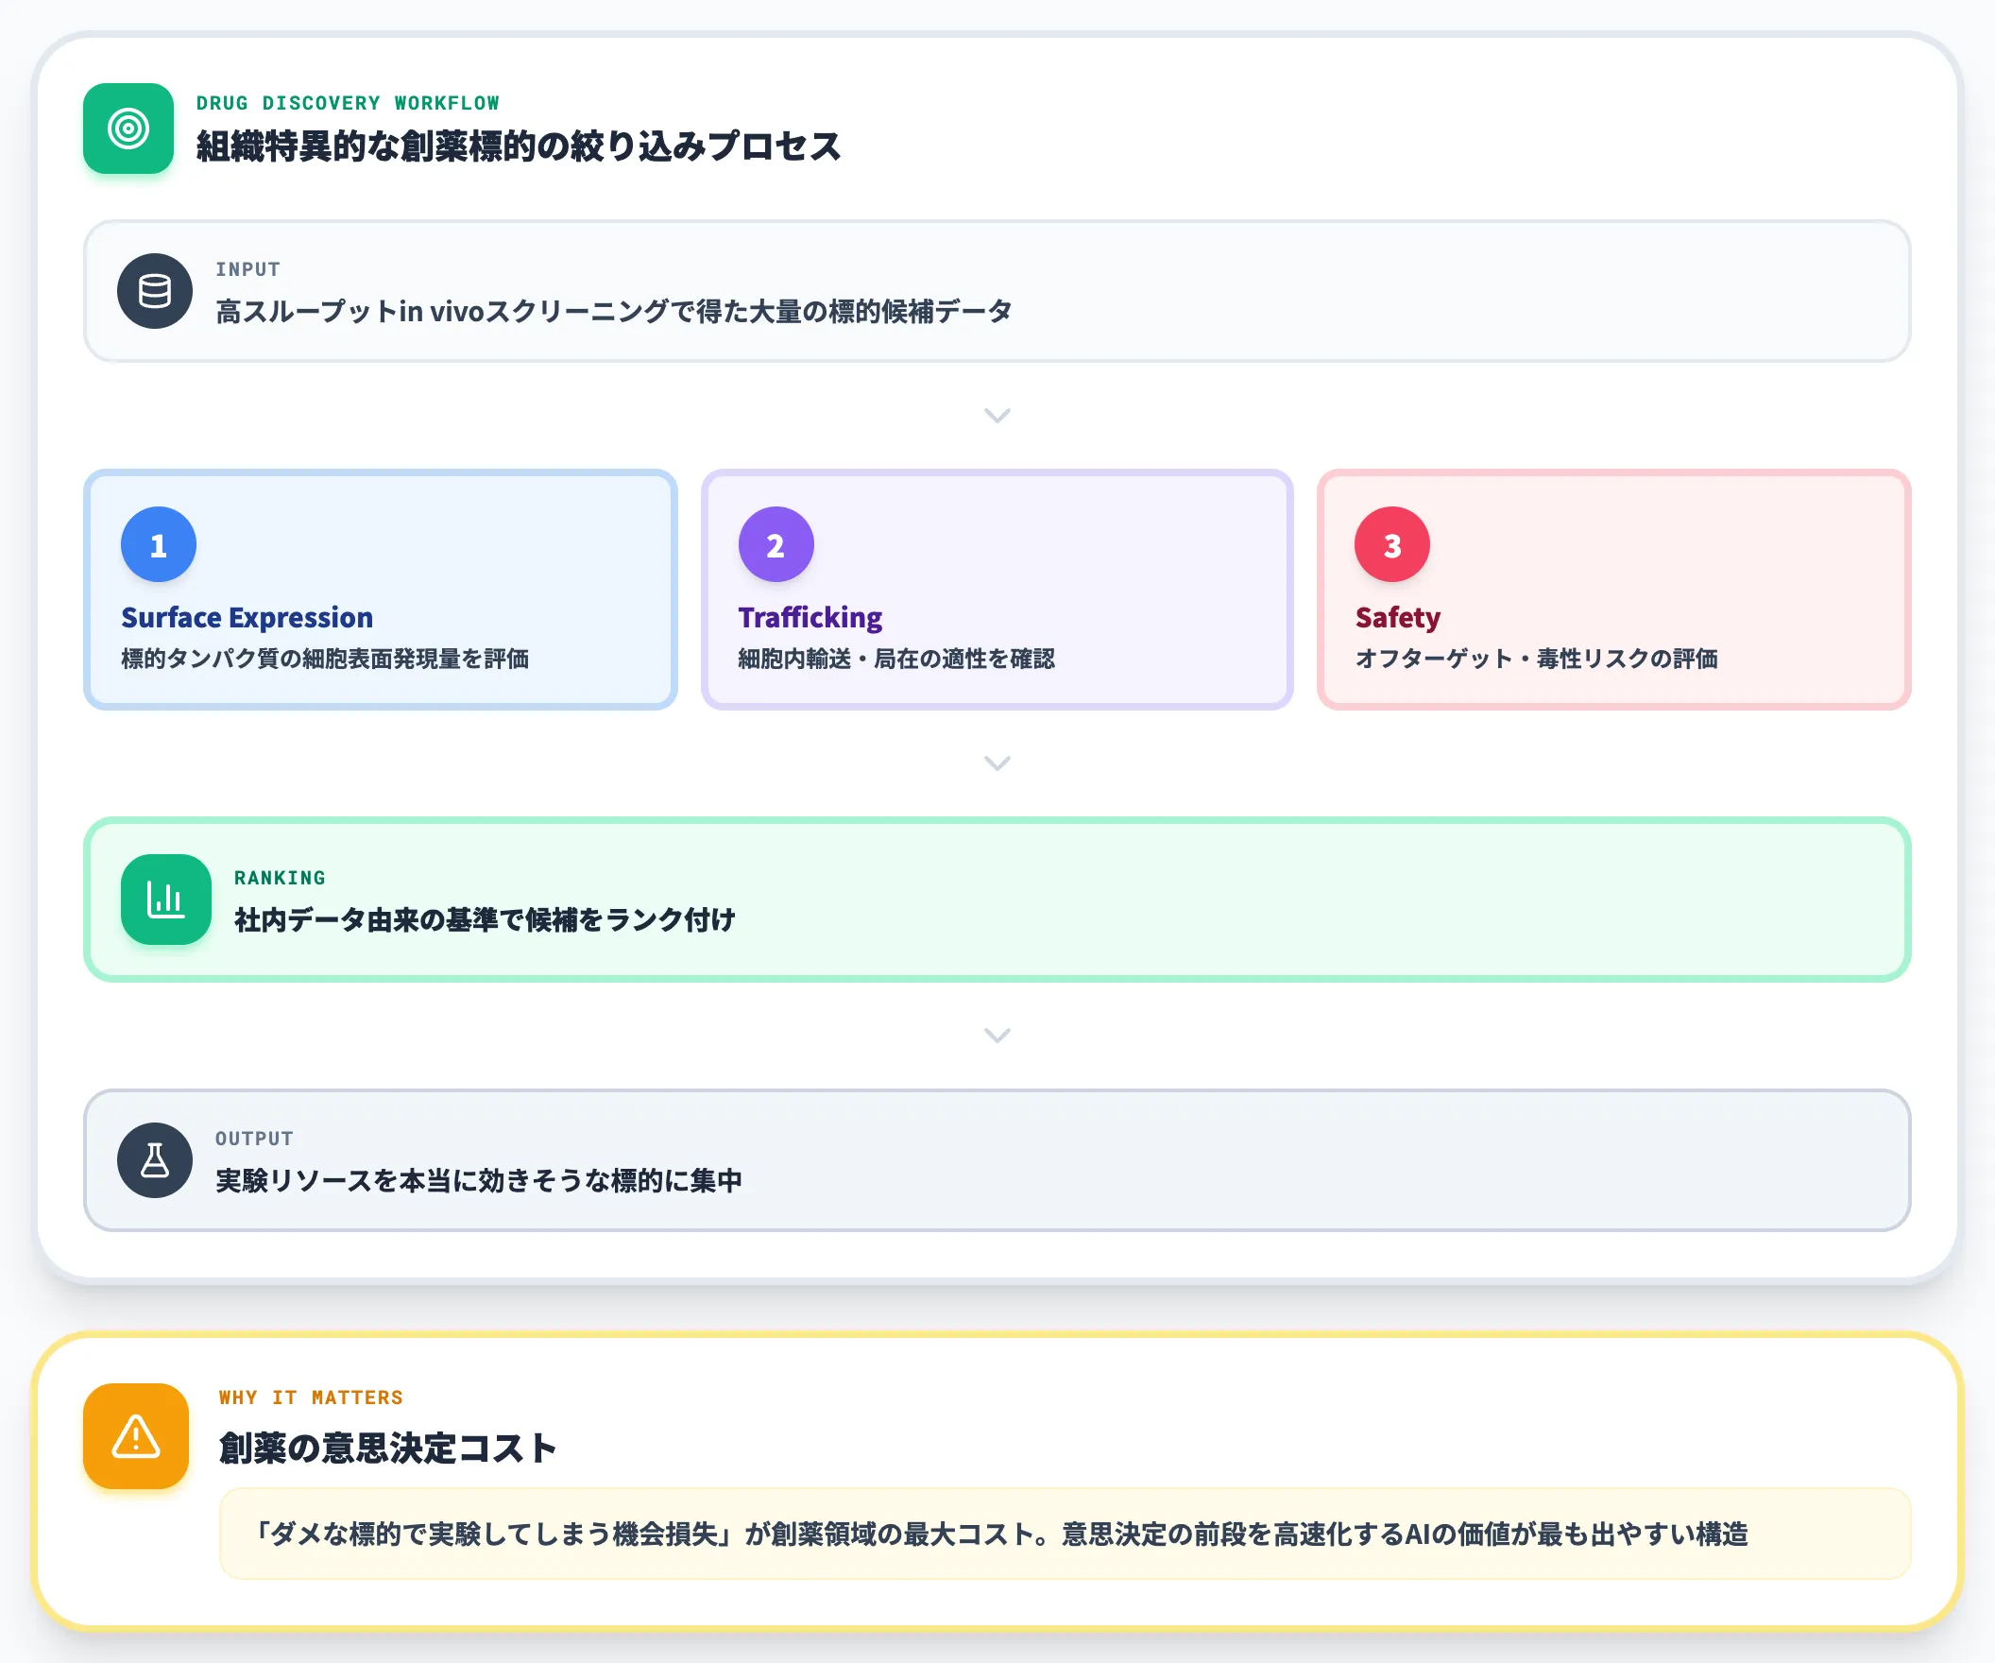Click the text 実験リソースを本当に効きそうな標的に集中
The height and width of the screenshot is (1663, 1995).
[479, 1181]
